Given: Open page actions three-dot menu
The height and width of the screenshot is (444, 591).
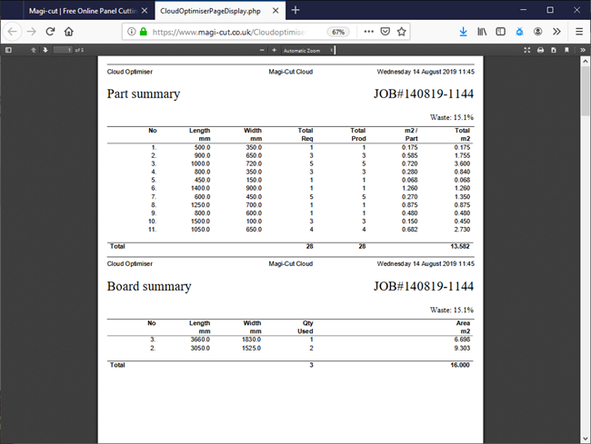Looking at the screenshot, I should click(368, 31).
